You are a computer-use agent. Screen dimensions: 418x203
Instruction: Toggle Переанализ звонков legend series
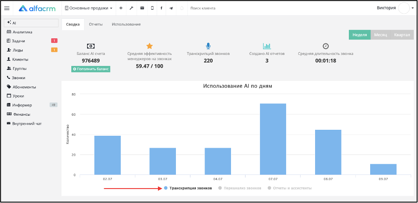coord(240,188)
